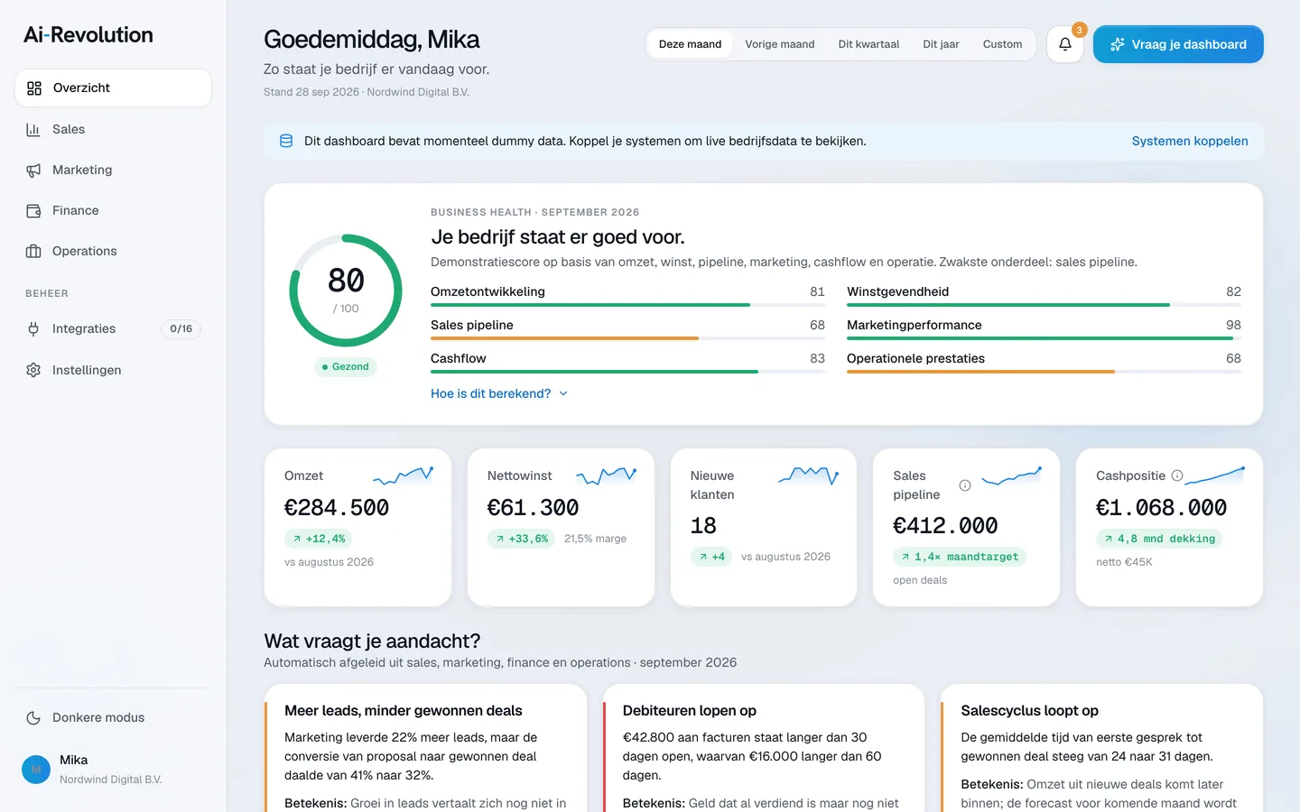Click the 80/100 health score ring
Screen dimensions: 1300x812
click(x=346, y=291)
